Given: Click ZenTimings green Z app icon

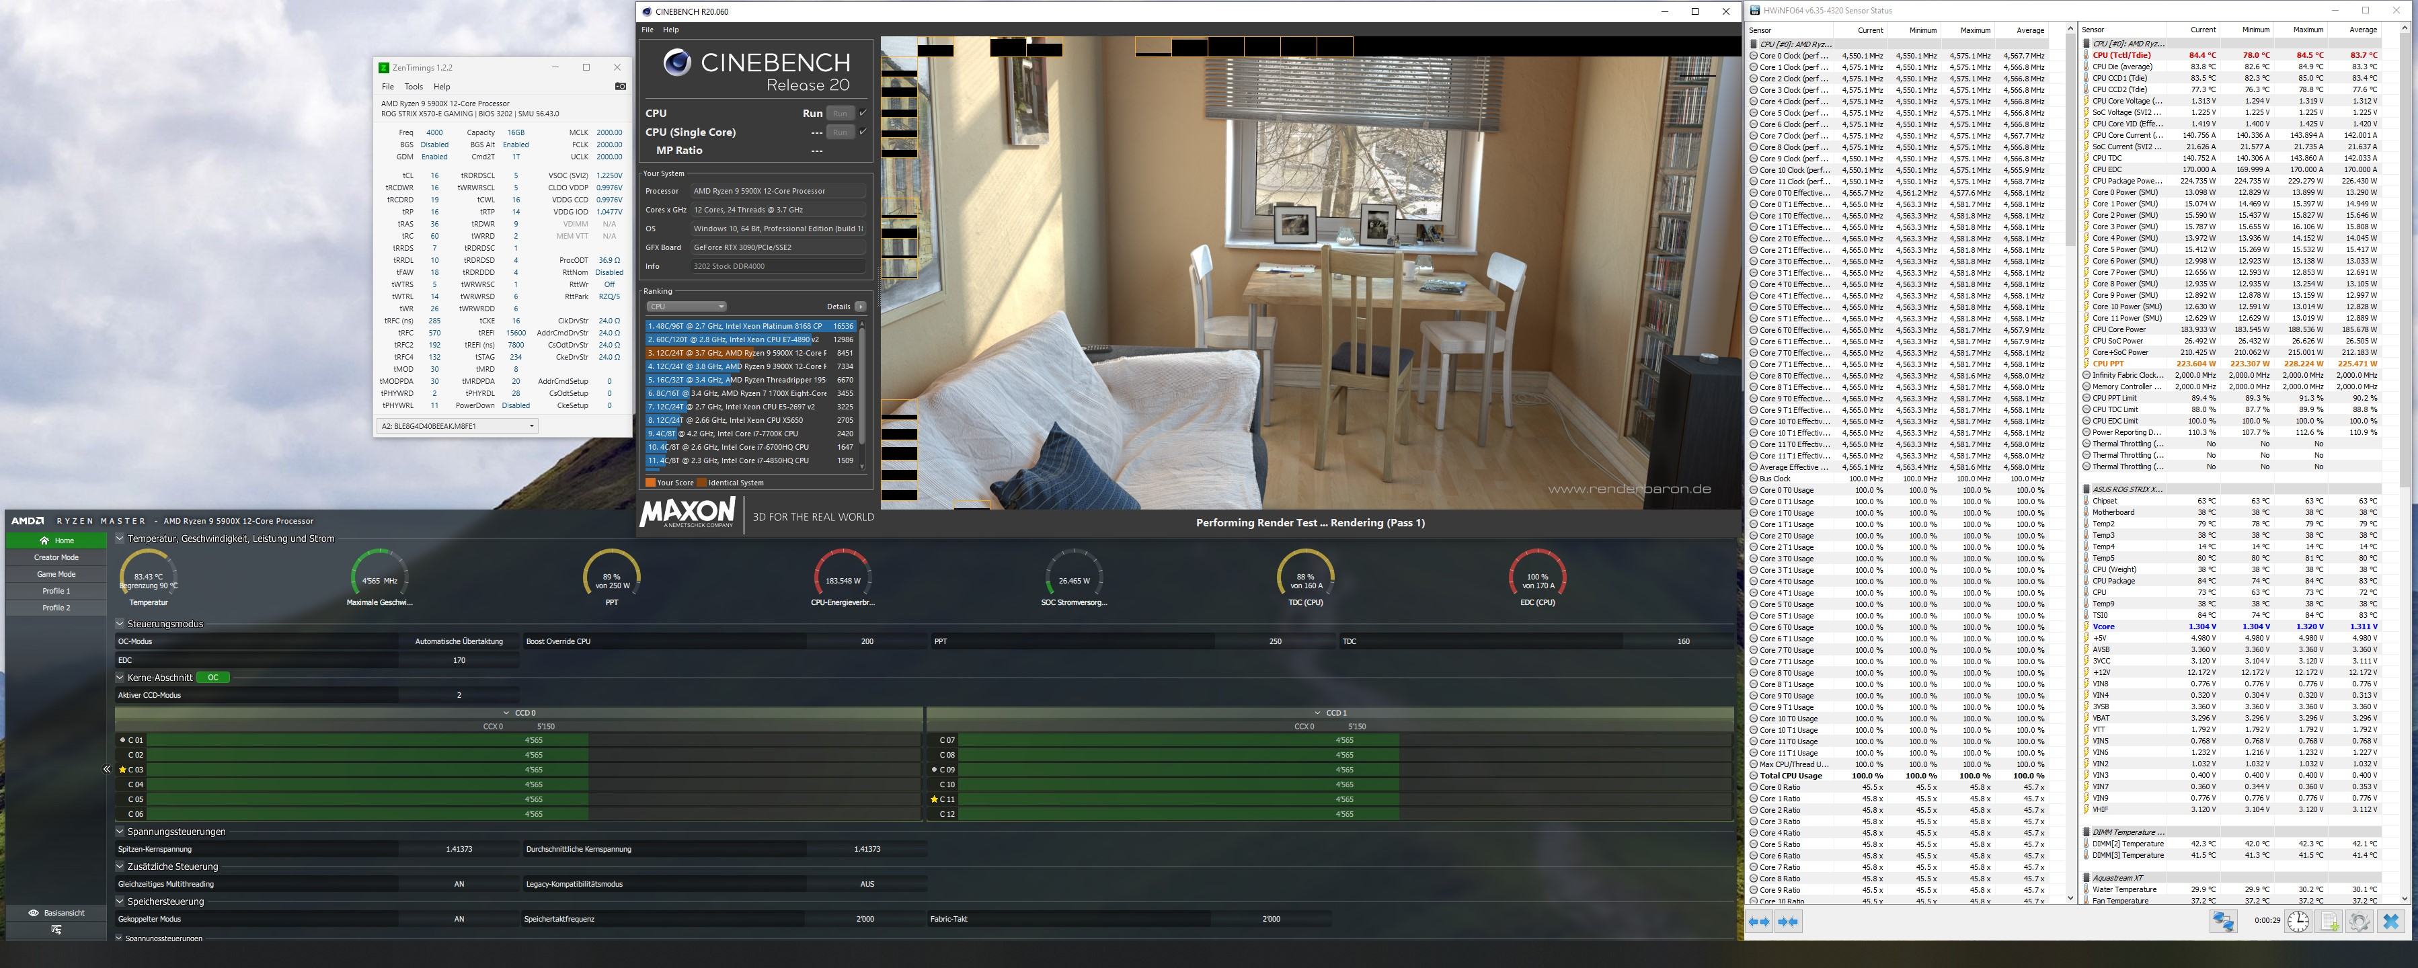Looking at the screenshot, I should pyautogui.click(x=383, y=67).
